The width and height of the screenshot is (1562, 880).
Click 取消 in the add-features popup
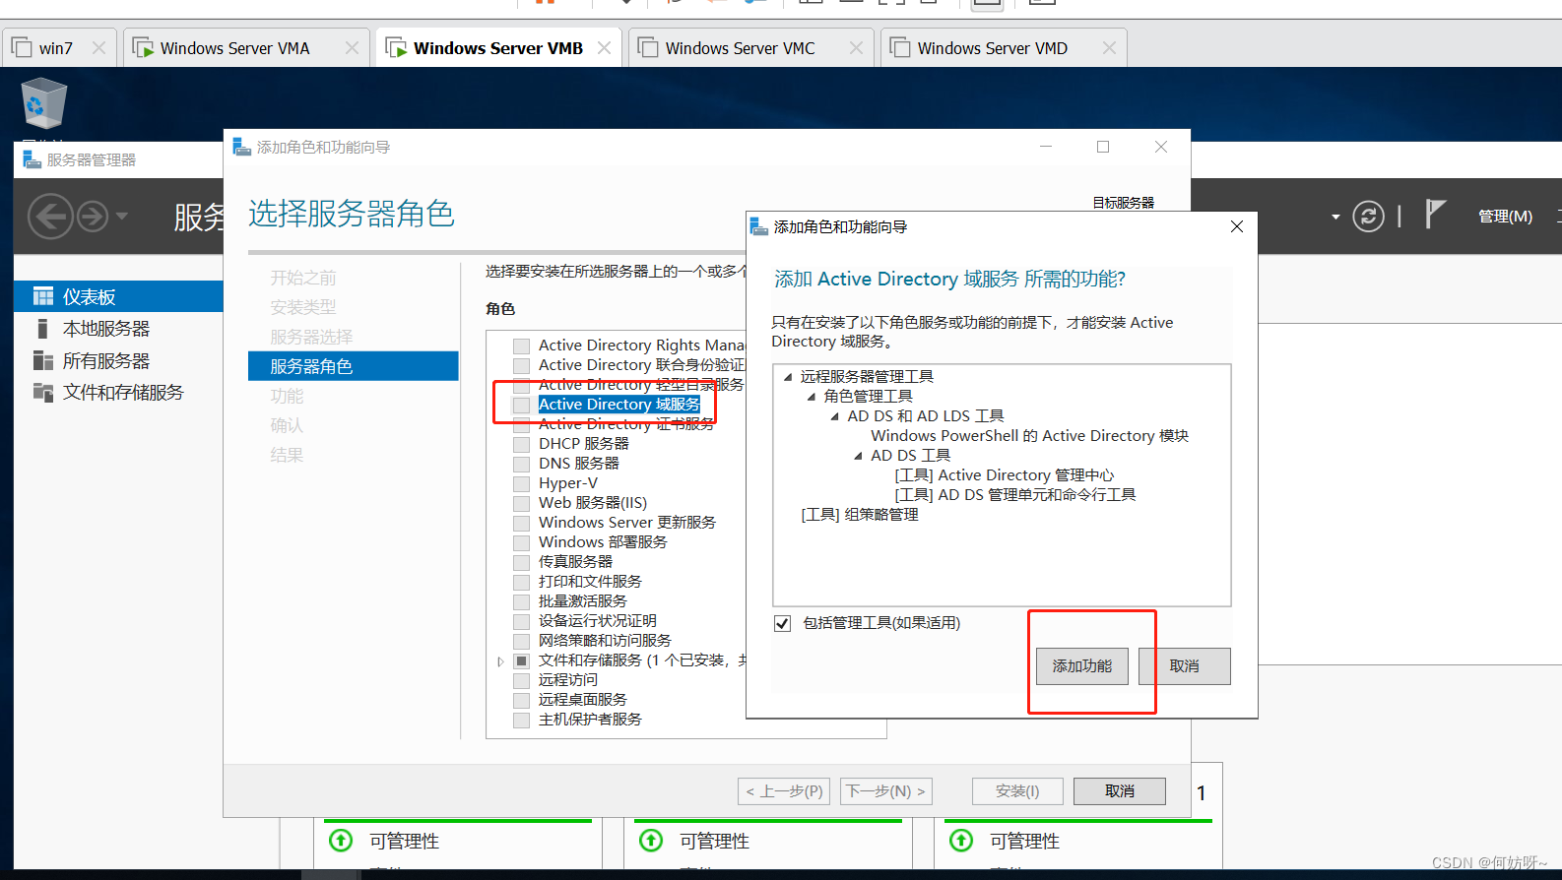(1185, 666)
